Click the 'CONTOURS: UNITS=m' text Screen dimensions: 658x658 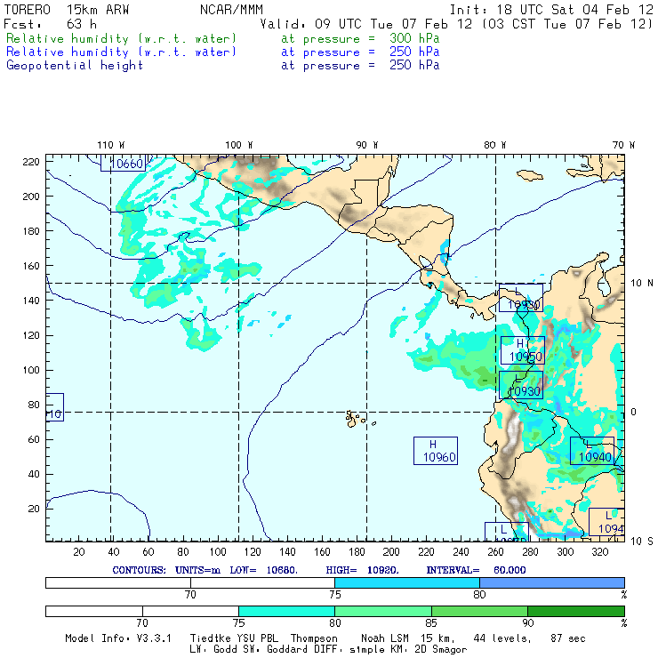coord(166,570)
